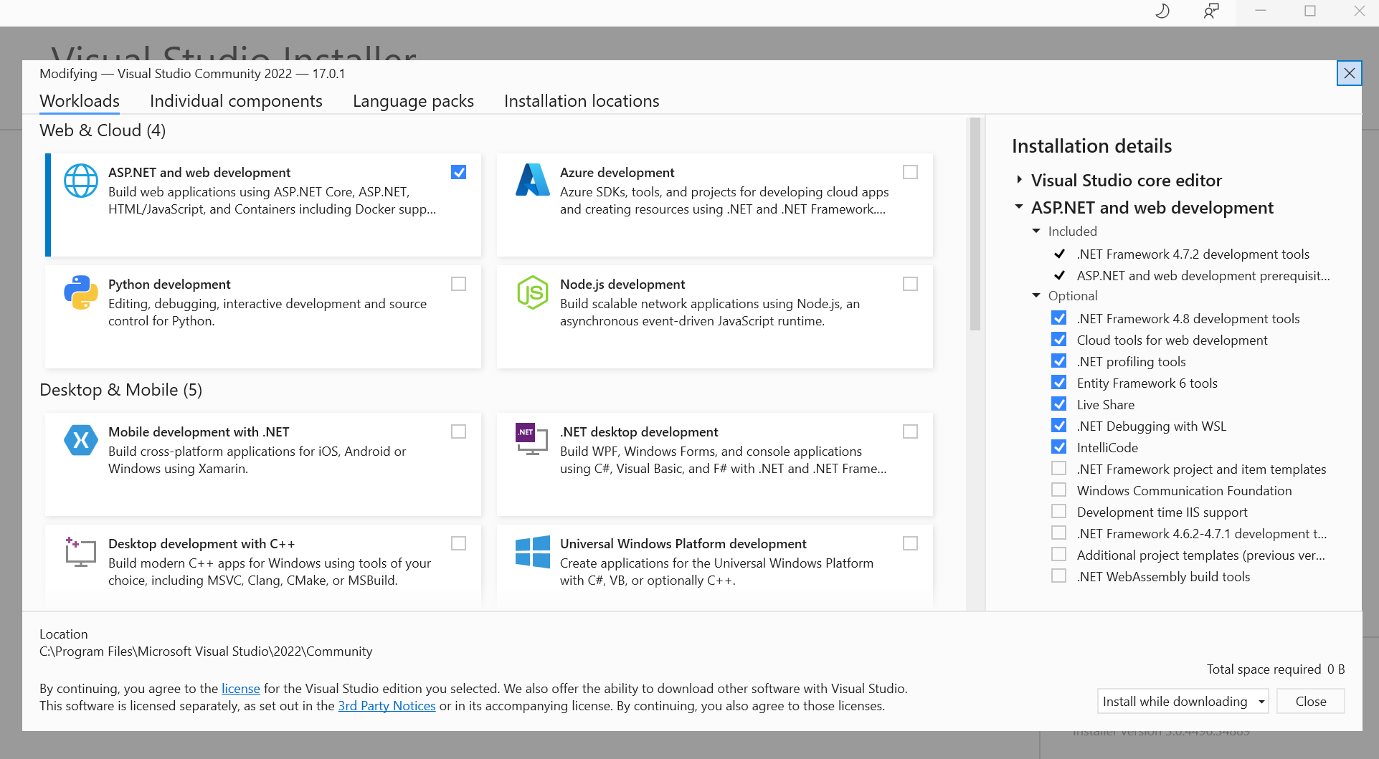Open the Install while downloading dropdown
Screen dimensions: 1379x759
tap(1183, 701)
